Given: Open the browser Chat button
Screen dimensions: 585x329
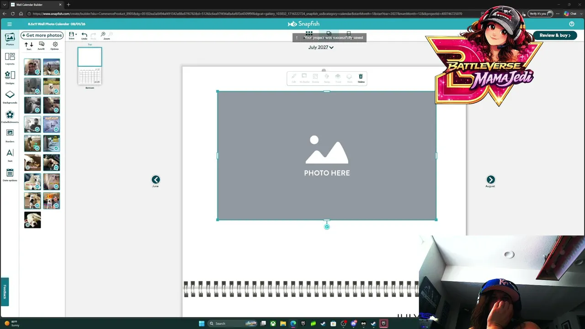Looking at the screenshot, I should point(569,14).
